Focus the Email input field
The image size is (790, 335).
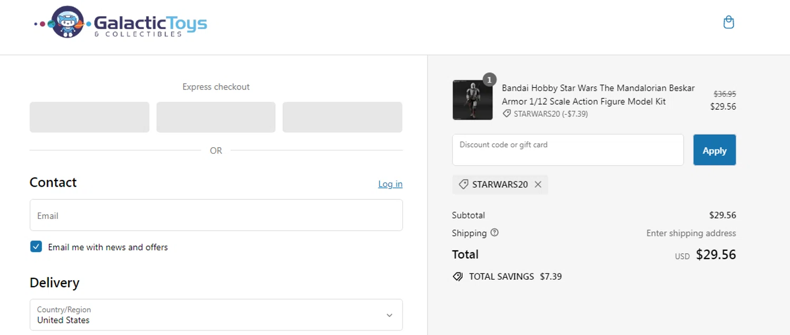point(216,215)
